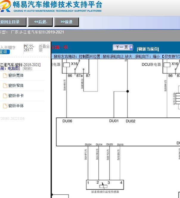Click the DU02 label in diagram

(x=131, y=121)
